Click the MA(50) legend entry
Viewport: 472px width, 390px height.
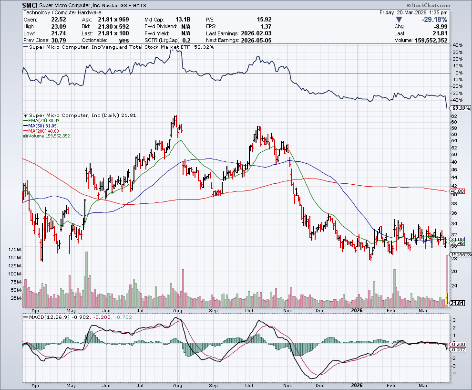point(40,126)
